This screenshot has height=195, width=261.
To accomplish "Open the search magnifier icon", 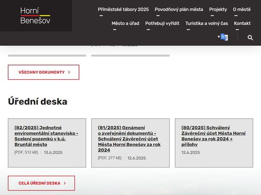I will (x=250, y=38).
